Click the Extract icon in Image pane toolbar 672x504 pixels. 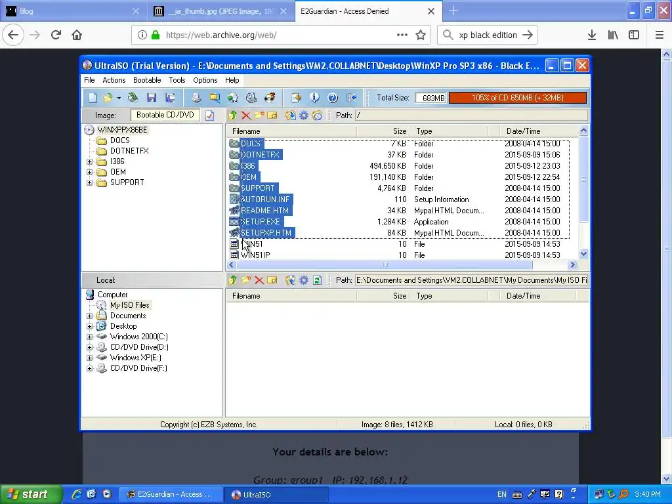coord(291,115)
